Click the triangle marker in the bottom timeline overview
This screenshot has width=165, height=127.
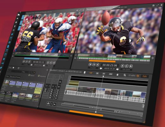click(x=96, y=112)
